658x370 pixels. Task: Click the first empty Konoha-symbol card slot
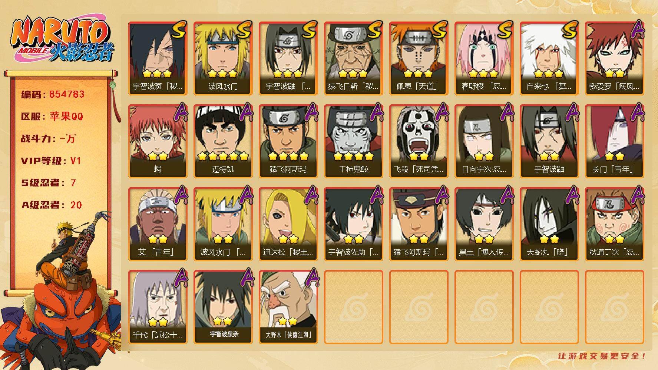point(353,307)
